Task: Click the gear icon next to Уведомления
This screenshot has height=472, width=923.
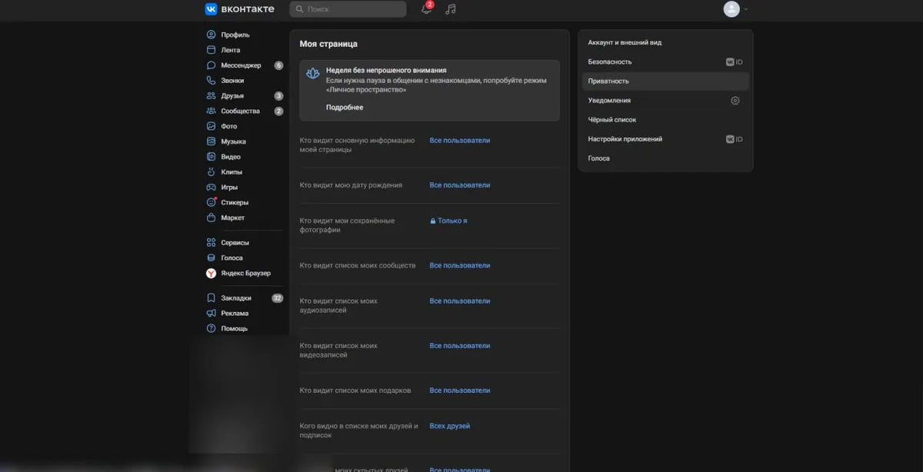Action: 735,101
